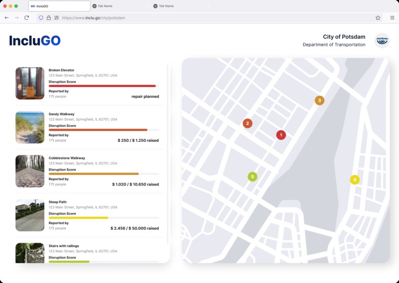Open the Sandy Walkway photo thumbnail
399x283 pixels.
tap(30, 127)
